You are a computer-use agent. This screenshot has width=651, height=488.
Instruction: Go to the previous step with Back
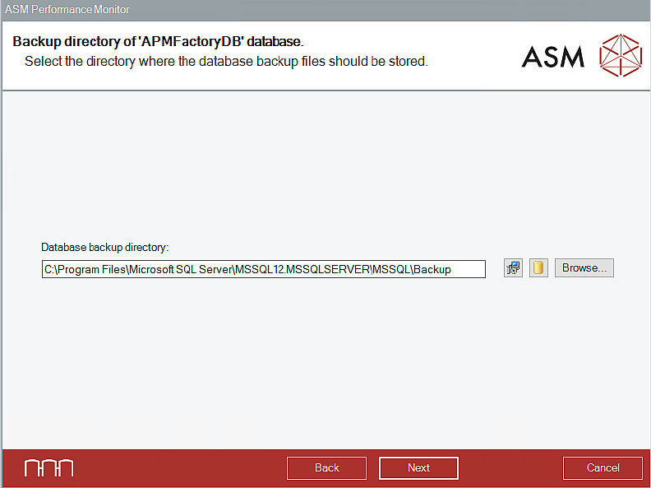pyautogui.click(x=327, y=468)
